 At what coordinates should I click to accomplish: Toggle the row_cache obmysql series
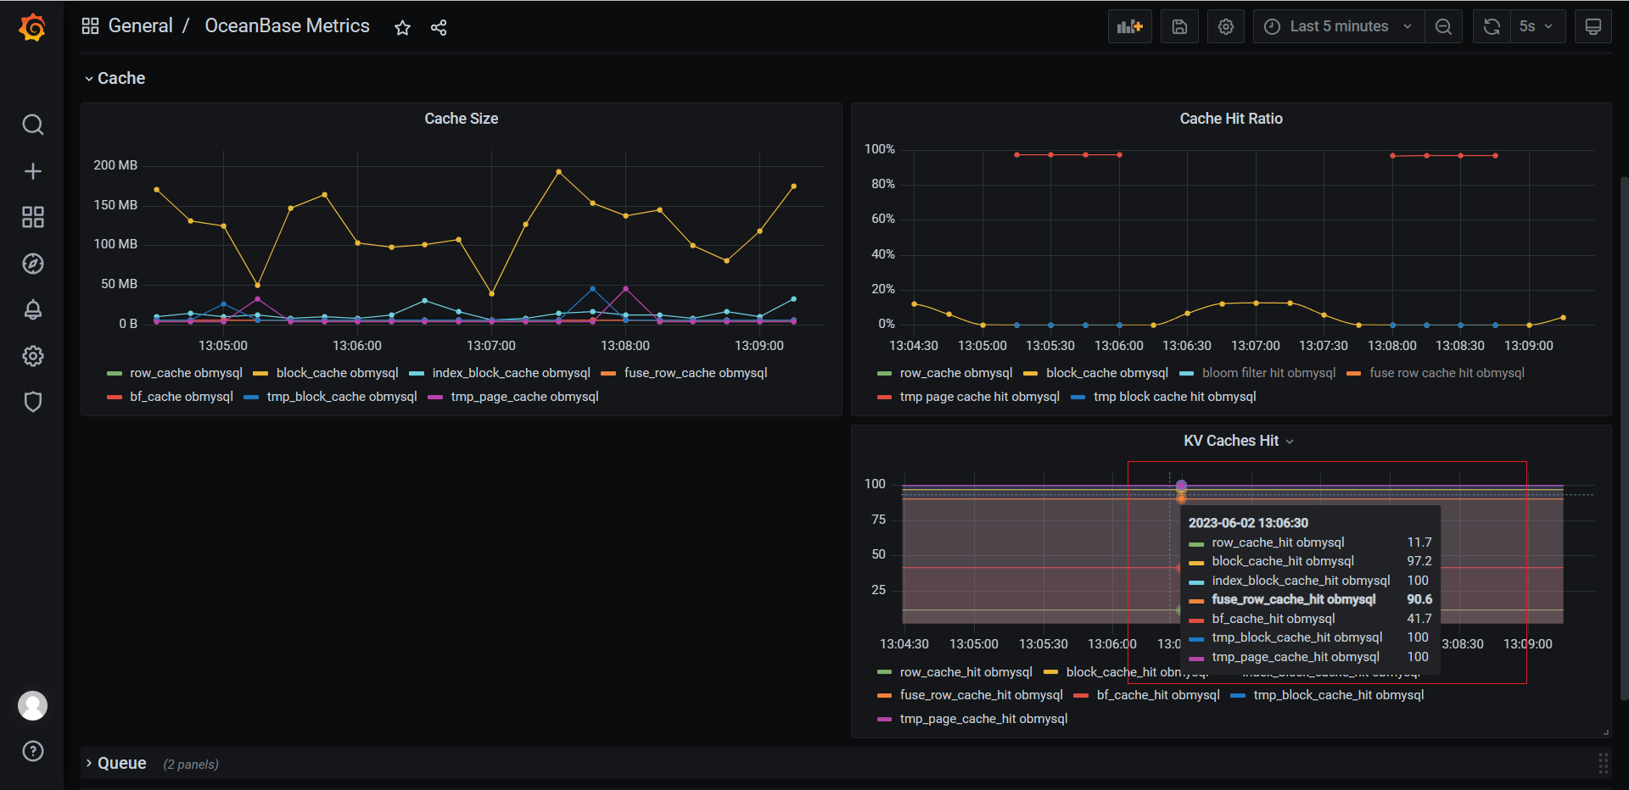[186, 372]
